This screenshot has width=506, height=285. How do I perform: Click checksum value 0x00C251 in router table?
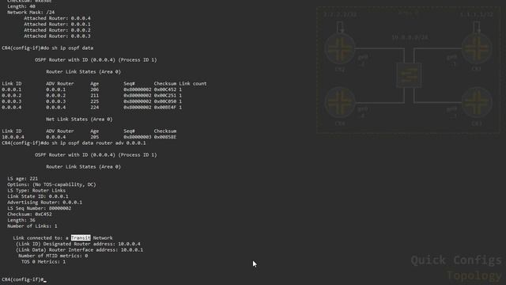pos(165,95)
